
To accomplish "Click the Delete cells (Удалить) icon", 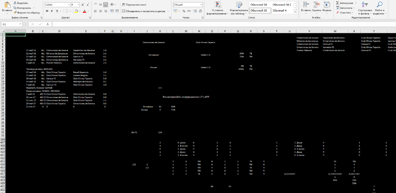I will (x=317, y=5).
